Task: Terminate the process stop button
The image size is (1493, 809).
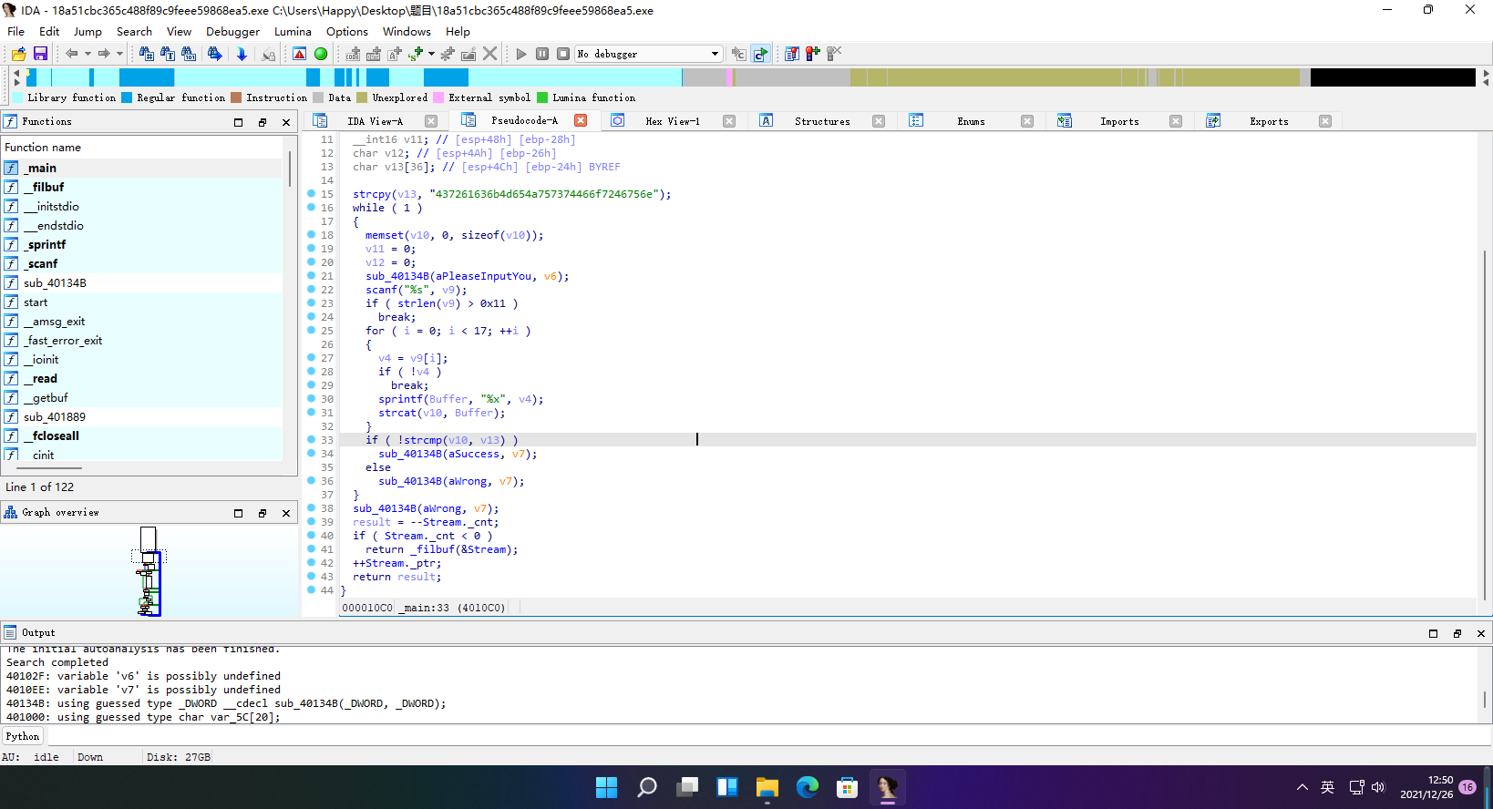Action: click(x=563, y=54)
